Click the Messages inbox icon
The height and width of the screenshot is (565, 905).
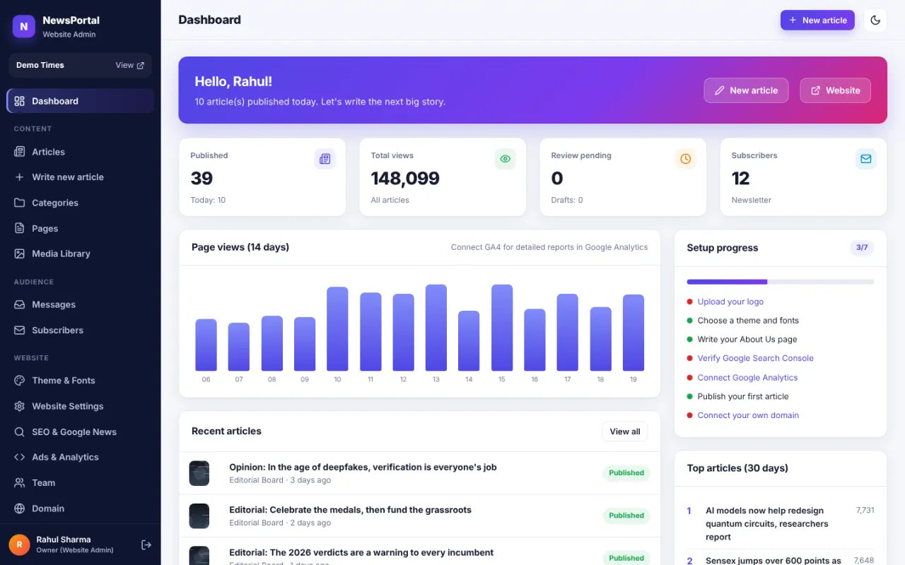[19, 304]
